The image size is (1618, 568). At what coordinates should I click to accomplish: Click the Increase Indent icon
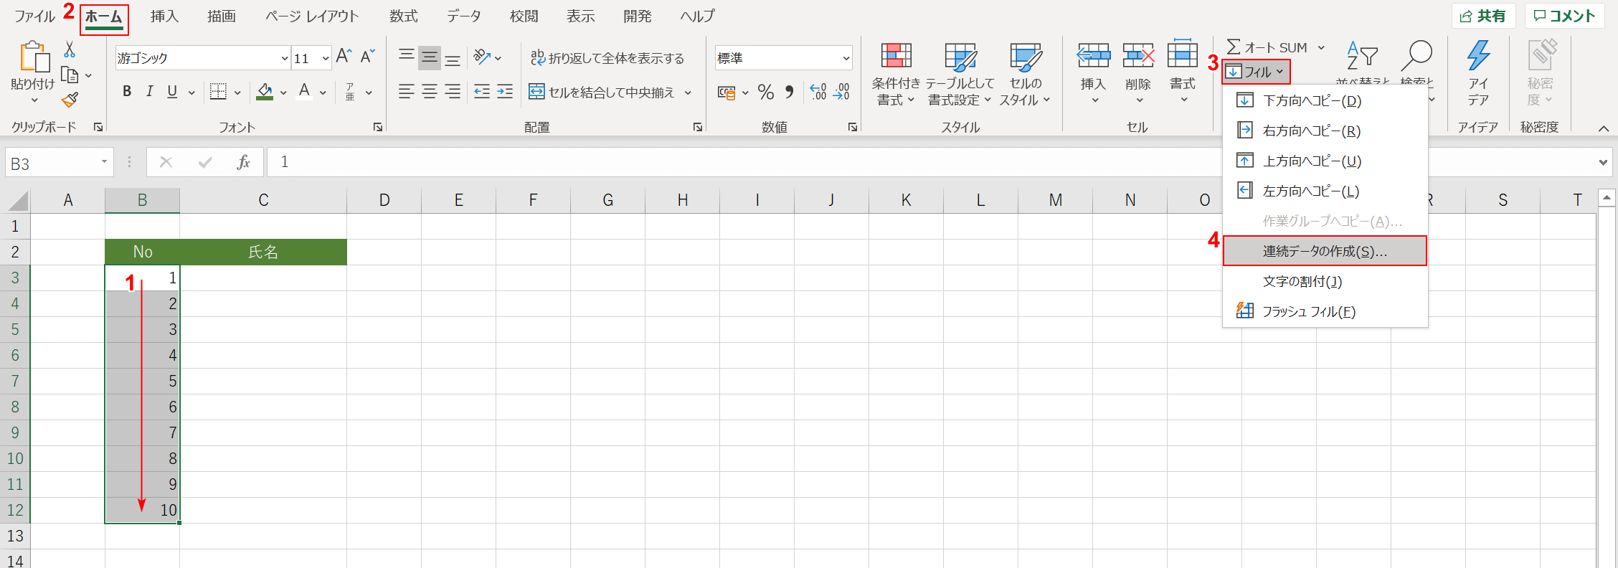coord(505,91)
